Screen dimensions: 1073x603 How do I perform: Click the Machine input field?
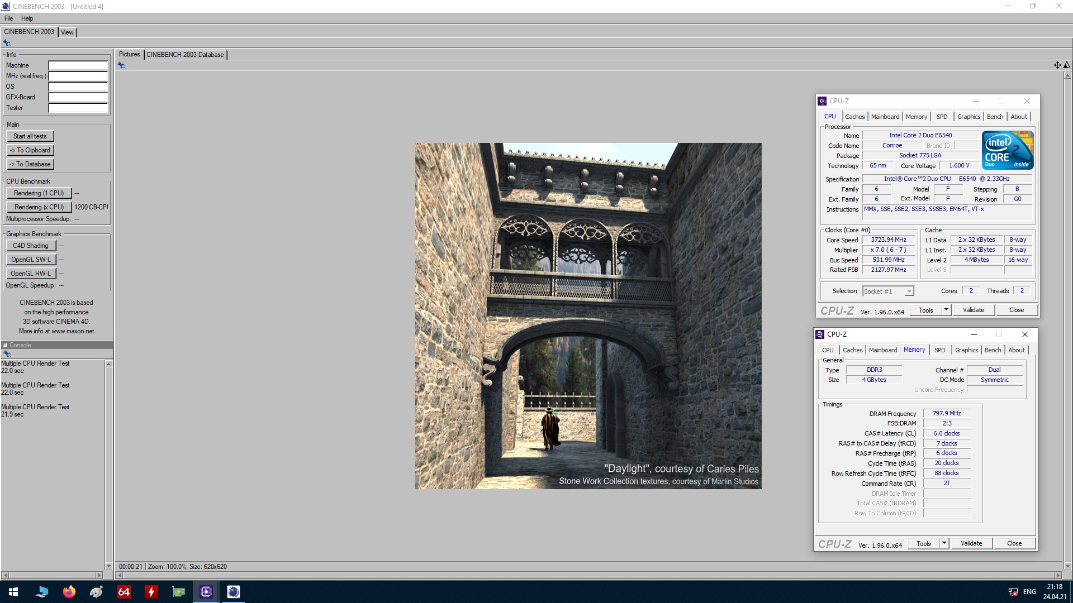tap(78, 65)
